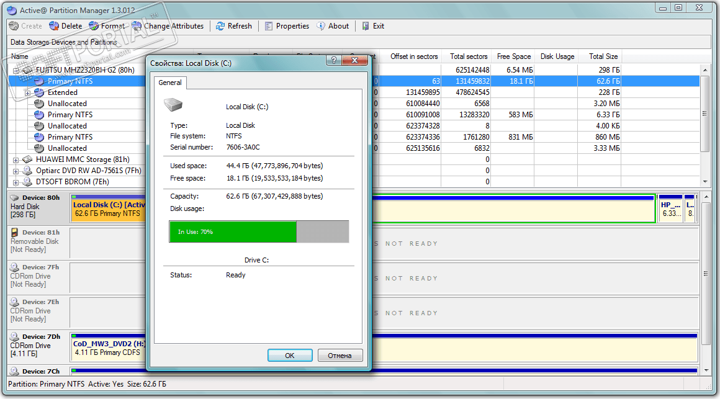
Task: Click the Device 80h hard disk icon
Action: tap(15, 198)
